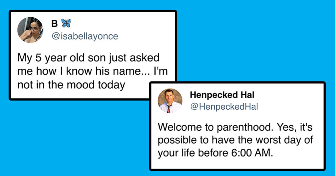Click the line 'not in the mood today'

pos(71,85)
